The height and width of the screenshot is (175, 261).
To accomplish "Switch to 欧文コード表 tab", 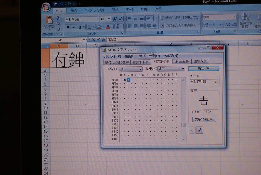I will (x=141, y=62).
